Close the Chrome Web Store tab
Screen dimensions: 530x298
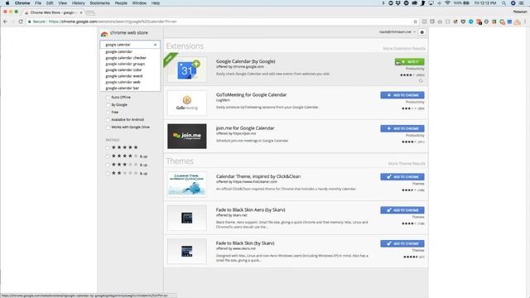[x=81, y=12]
